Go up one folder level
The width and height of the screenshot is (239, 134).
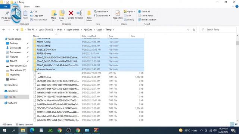(x=18, y=30)
